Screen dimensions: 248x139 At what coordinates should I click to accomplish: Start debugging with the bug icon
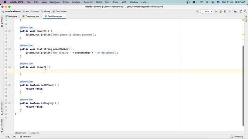pyautogui.click(x=220, y=12)
